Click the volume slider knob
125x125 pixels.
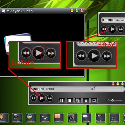pyautogui.click(x=112, y=100)
